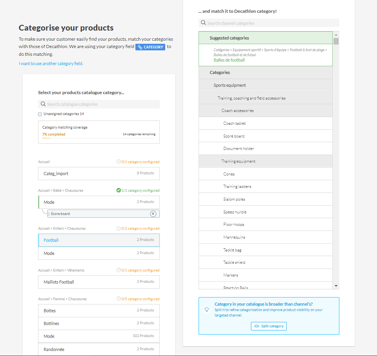The image size is (377, 356).
Task: Remove the Score board mapping with X icon
Action: click(153, 214)
